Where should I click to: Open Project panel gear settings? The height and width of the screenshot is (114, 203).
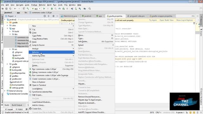(x=53, y=16)
